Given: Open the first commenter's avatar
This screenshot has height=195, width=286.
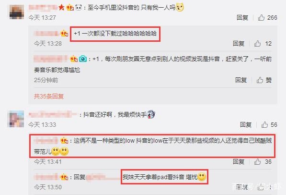Looking at the screenshot, I should coord(17,12).
